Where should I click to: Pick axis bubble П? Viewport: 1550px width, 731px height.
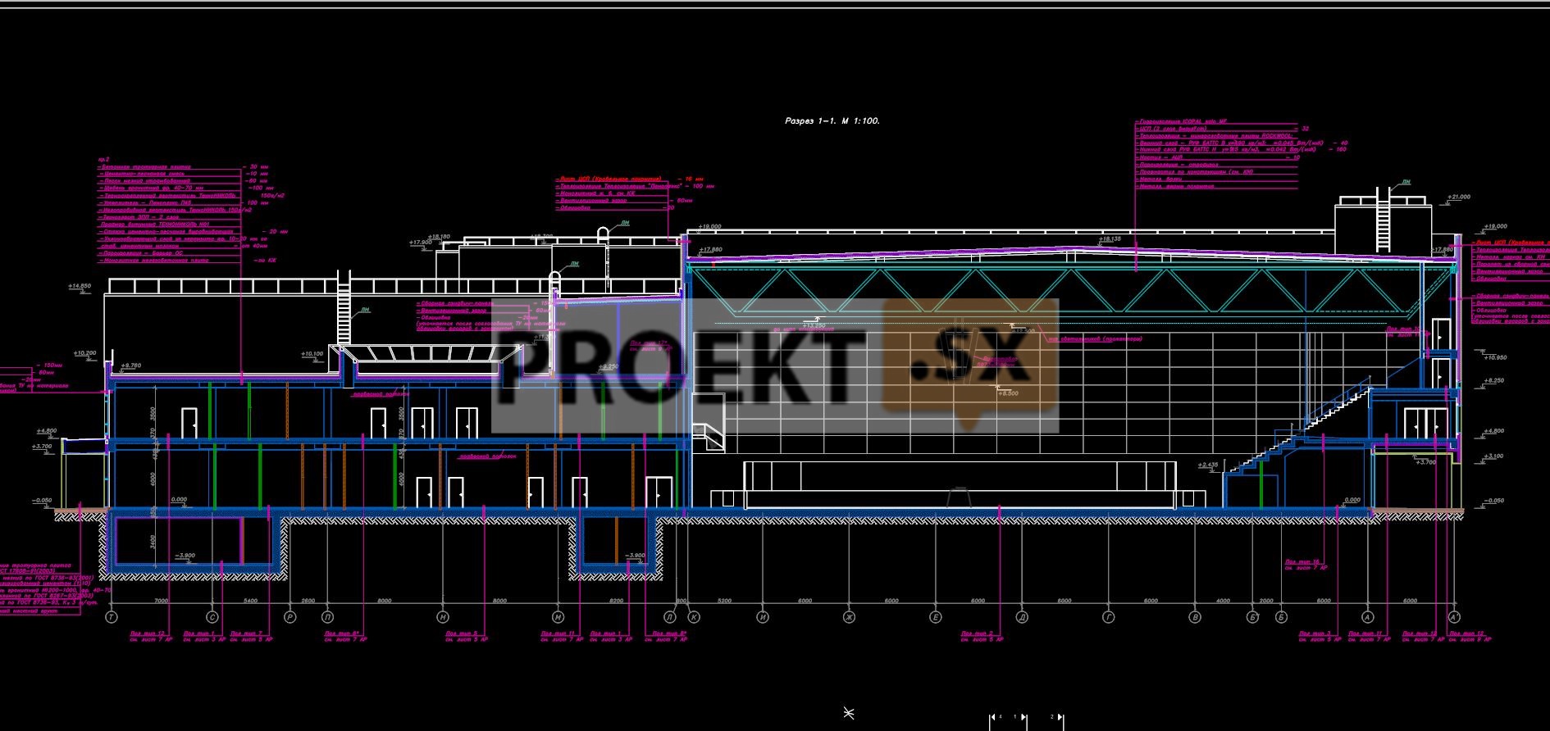pos(328,616)
